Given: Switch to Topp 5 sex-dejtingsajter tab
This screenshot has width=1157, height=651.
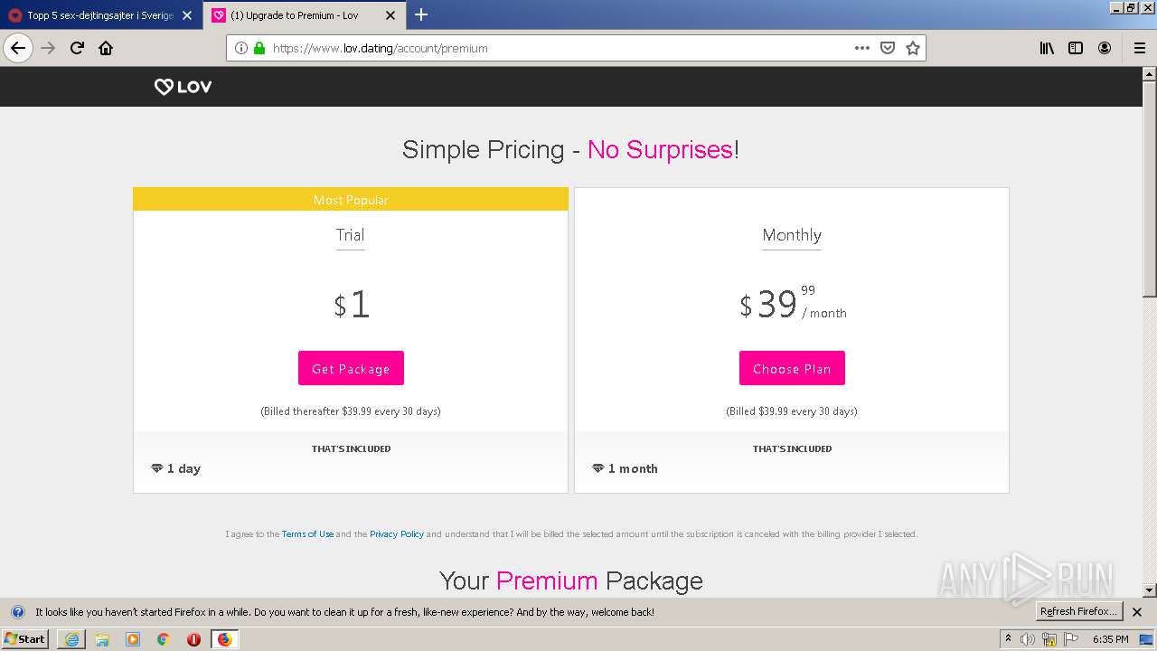Looking at the screenshot, I should pyautogui.click(x=99, y=15).
